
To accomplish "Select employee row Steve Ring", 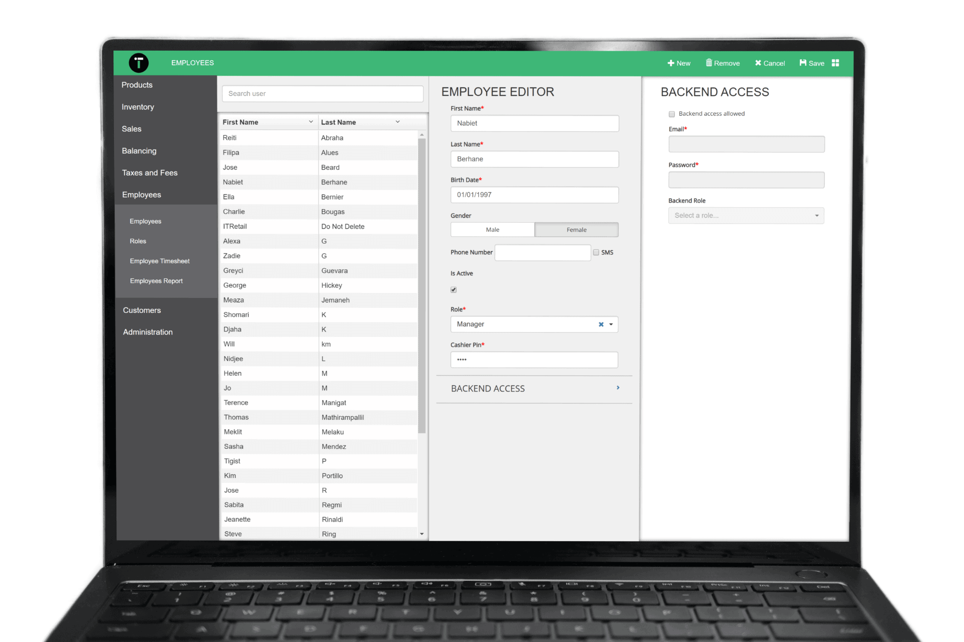I will tap(319, 534).
